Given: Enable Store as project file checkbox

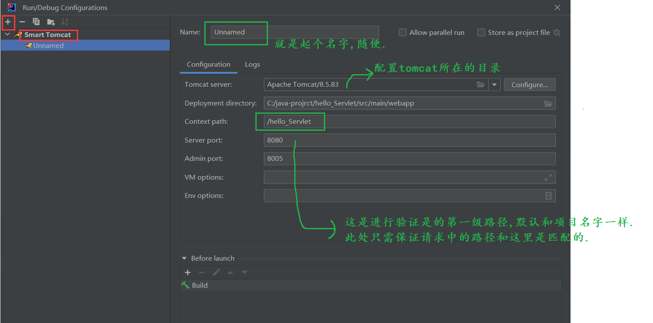Looking at the screenshot, I should pos(481,33).
